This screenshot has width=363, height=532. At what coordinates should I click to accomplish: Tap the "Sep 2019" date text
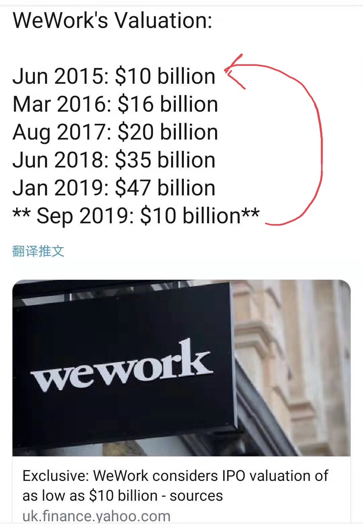point(86,216)
